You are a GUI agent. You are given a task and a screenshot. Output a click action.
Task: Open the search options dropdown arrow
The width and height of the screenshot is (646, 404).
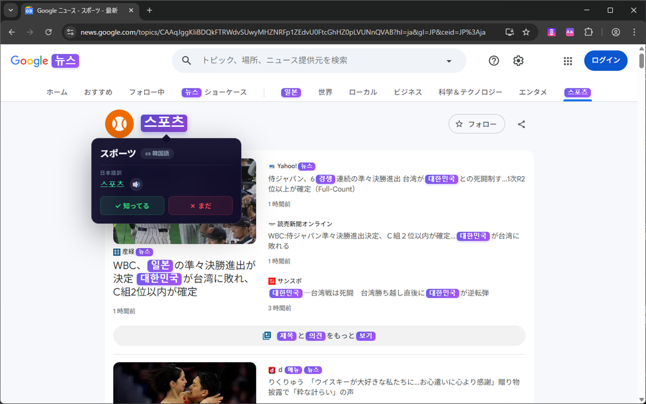pos(449,61)
